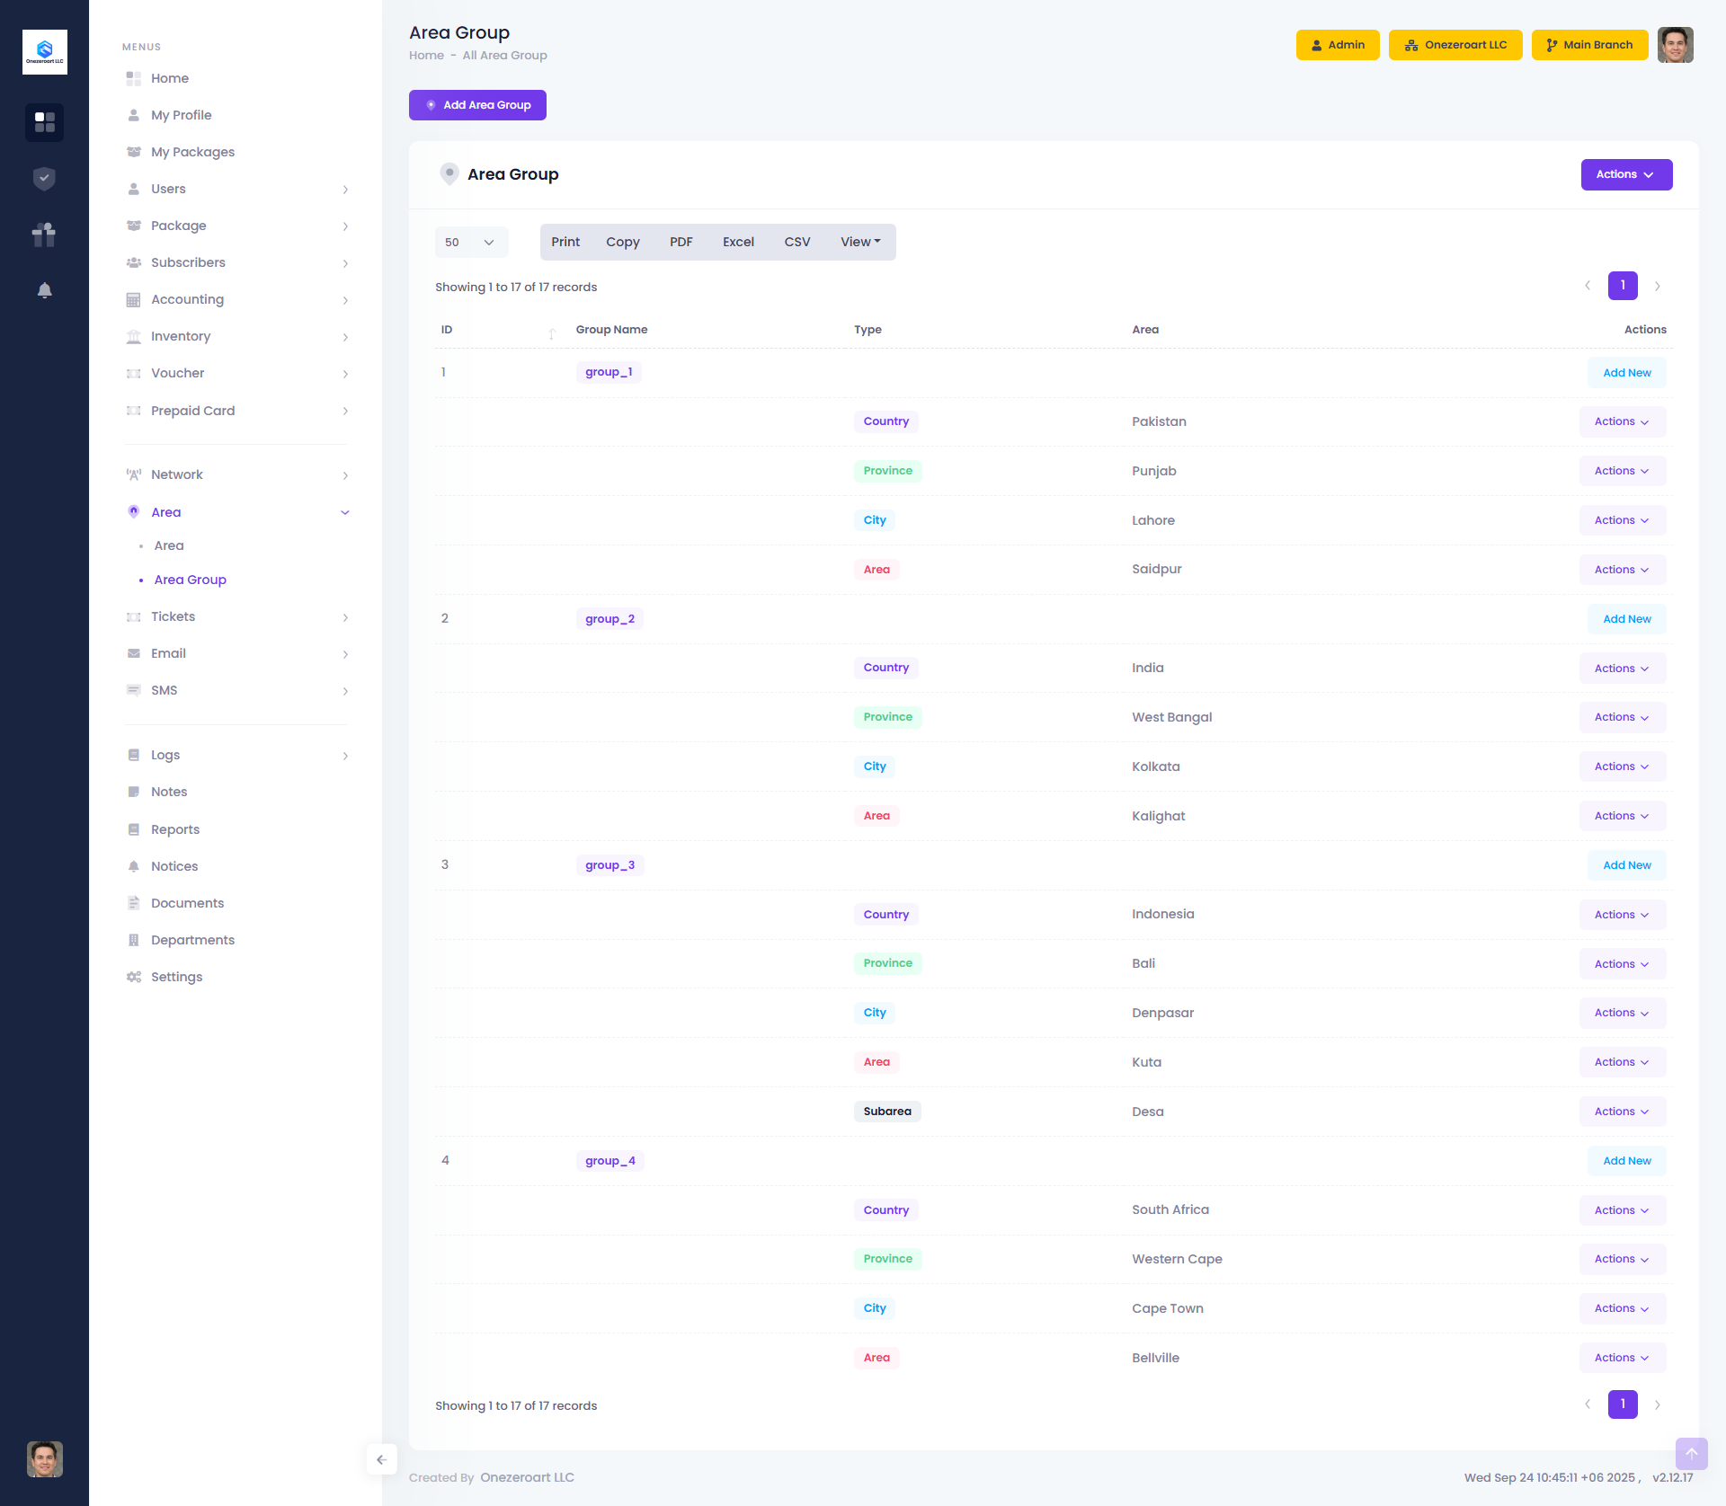Click the ID column sort arrow

coord(552,332)
